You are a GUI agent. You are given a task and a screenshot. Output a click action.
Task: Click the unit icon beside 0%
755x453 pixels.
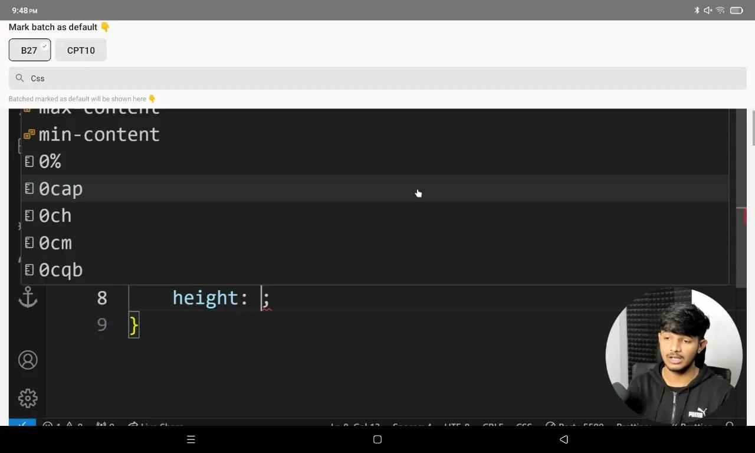(x=29, y=162)
